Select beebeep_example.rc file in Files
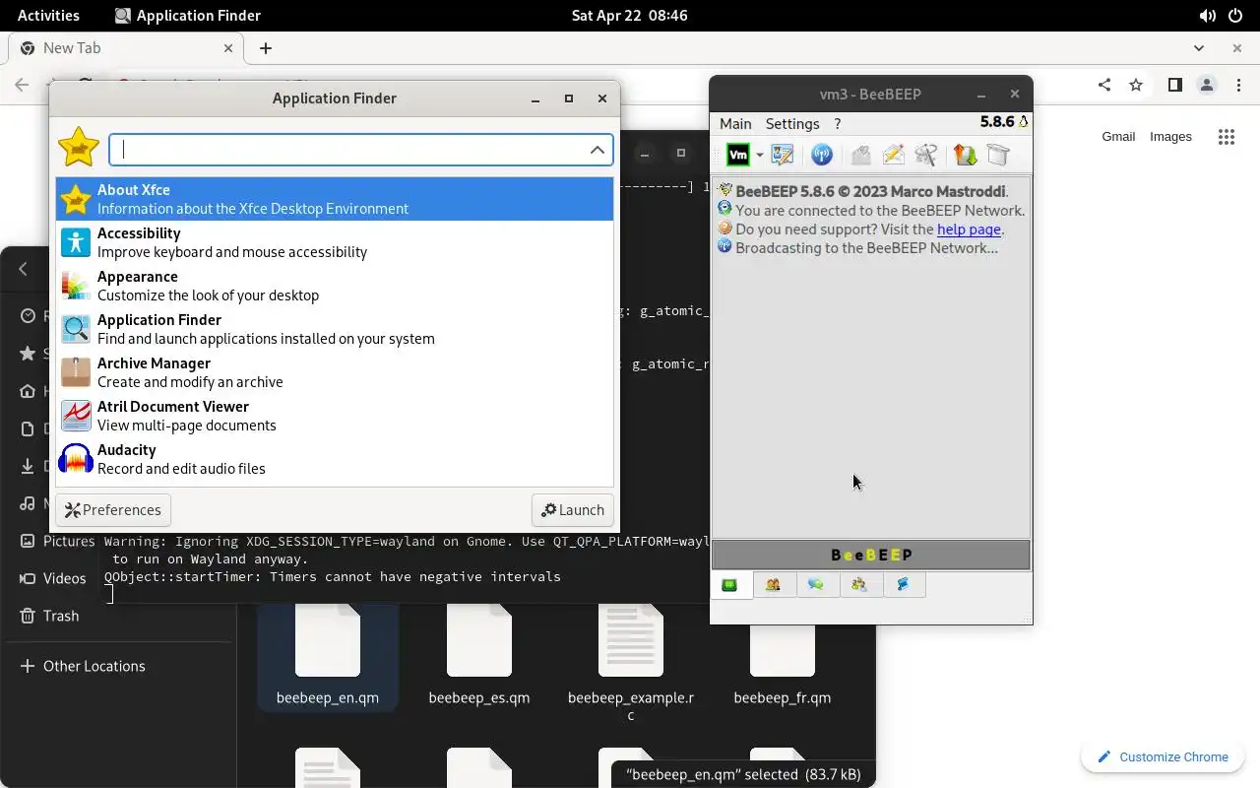 (x=631, y=665)
